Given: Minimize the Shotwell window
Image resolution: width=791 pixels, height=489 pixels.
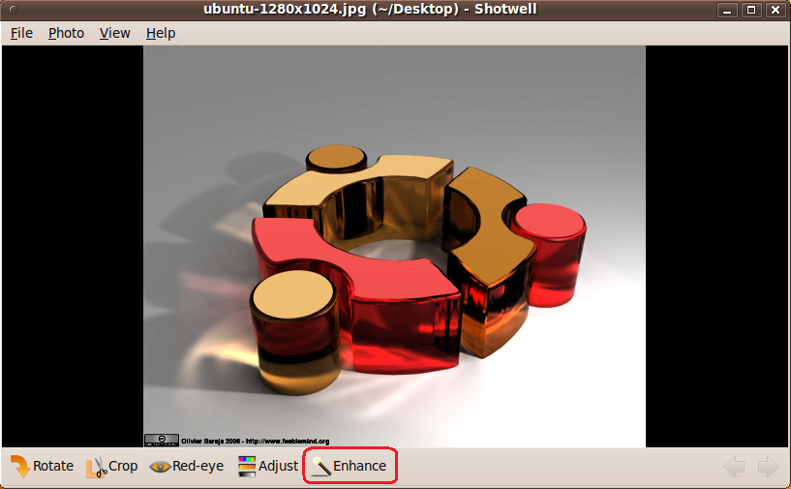Looking at the screenshot, I should [x=727, y=10].
